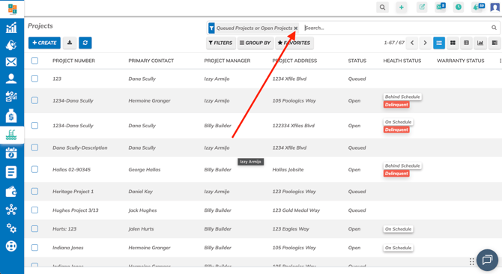The height and width of the screenshot is (274, 502).
Task: Click 123 Gold Medal Way address
Action: coord(296,210)
